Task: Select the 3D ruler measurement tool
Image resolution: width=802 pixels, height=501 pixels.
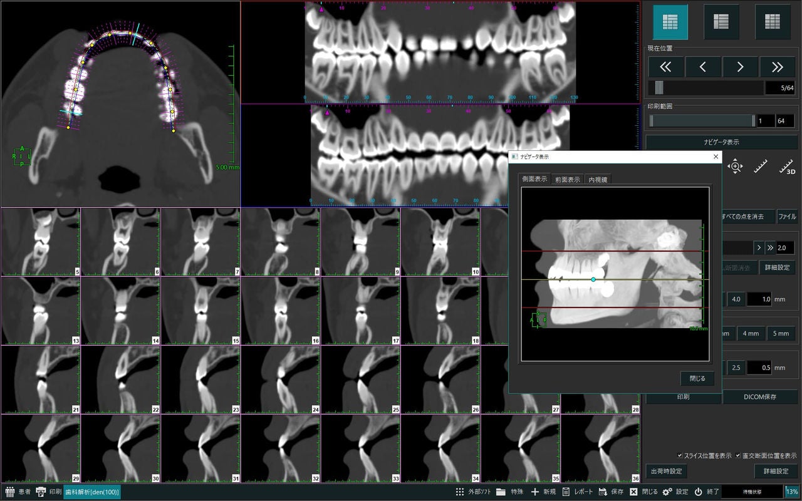Action: pyautogui.click(x=786, y=167)
